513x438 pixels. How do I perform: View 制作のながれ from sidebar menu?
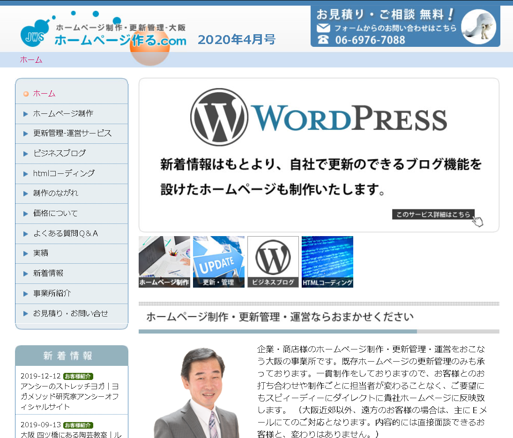72,193
